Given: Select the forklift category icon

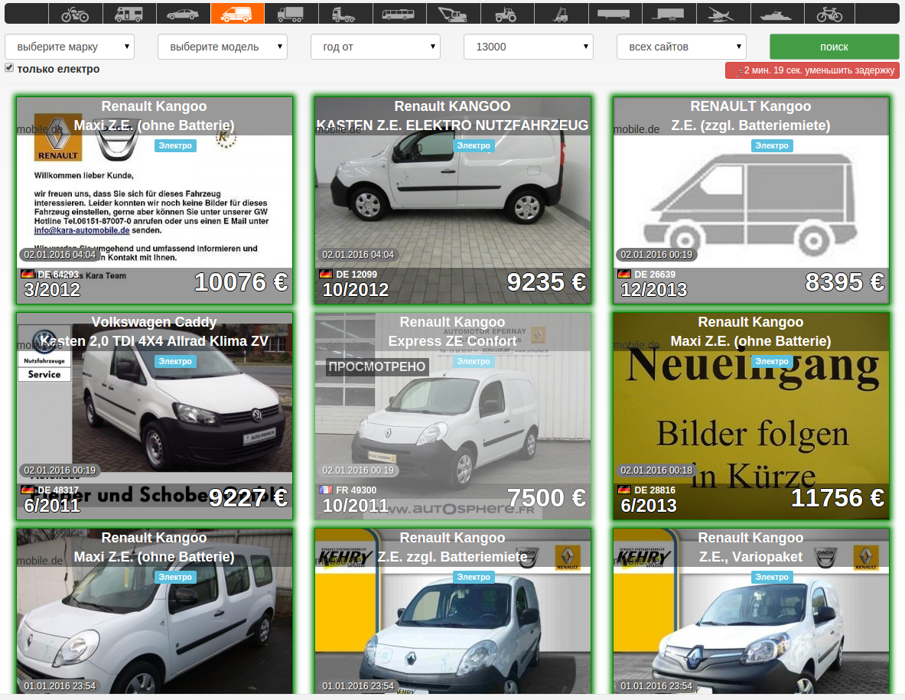Looking at the screenshot, I should coord(561,14).
